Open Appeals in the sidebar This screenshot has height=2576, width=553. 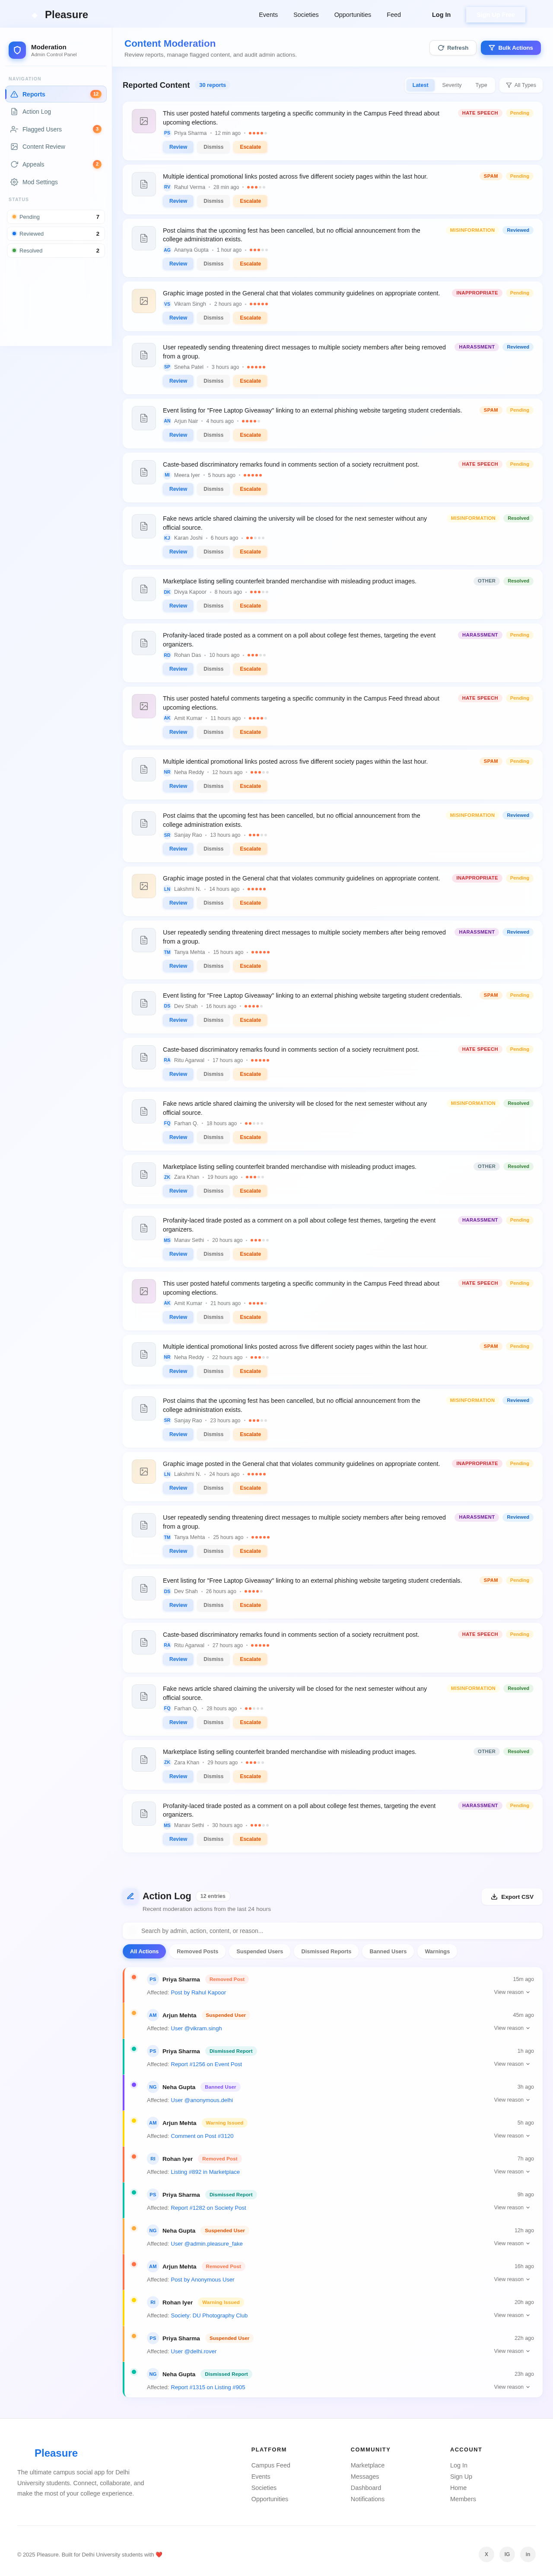coord(56,164)
